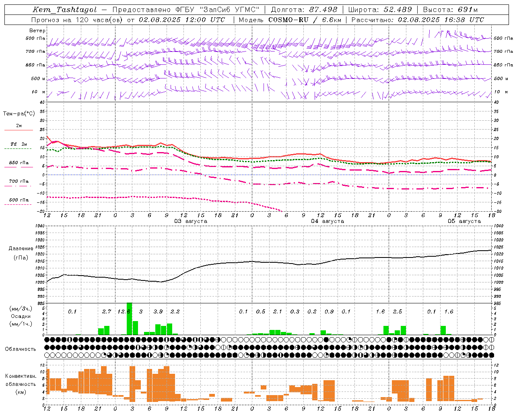Click the Осадки panel label
This screenshot has width=515, height=412.
tap(21, 316)
